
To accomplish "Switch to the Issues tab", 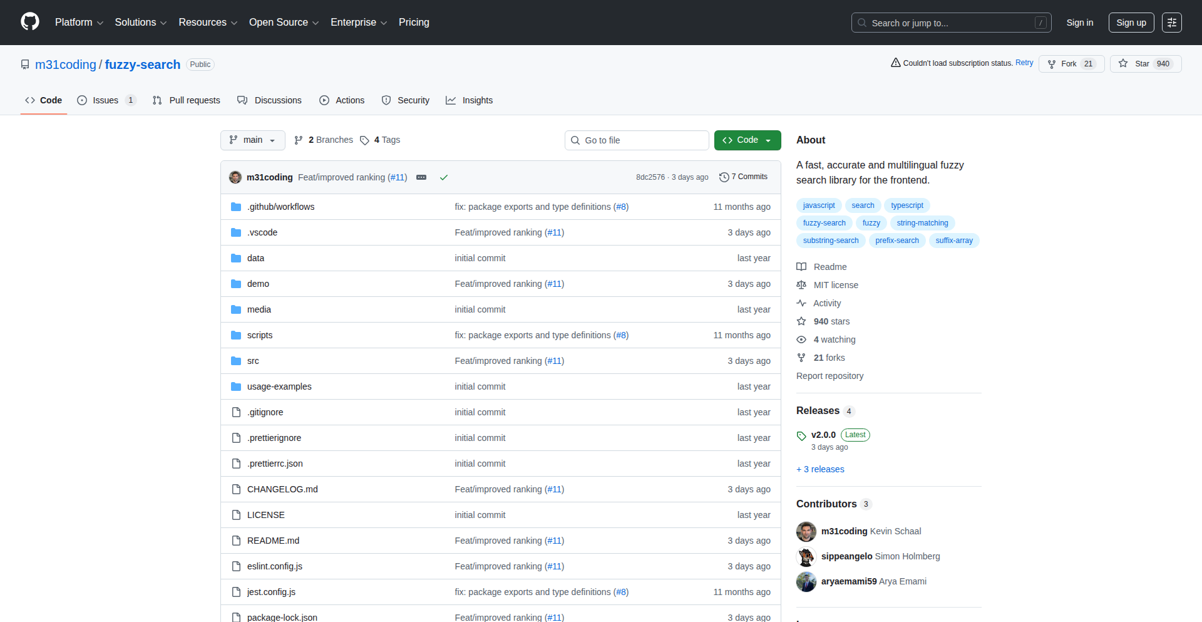I will pos(106,100).
